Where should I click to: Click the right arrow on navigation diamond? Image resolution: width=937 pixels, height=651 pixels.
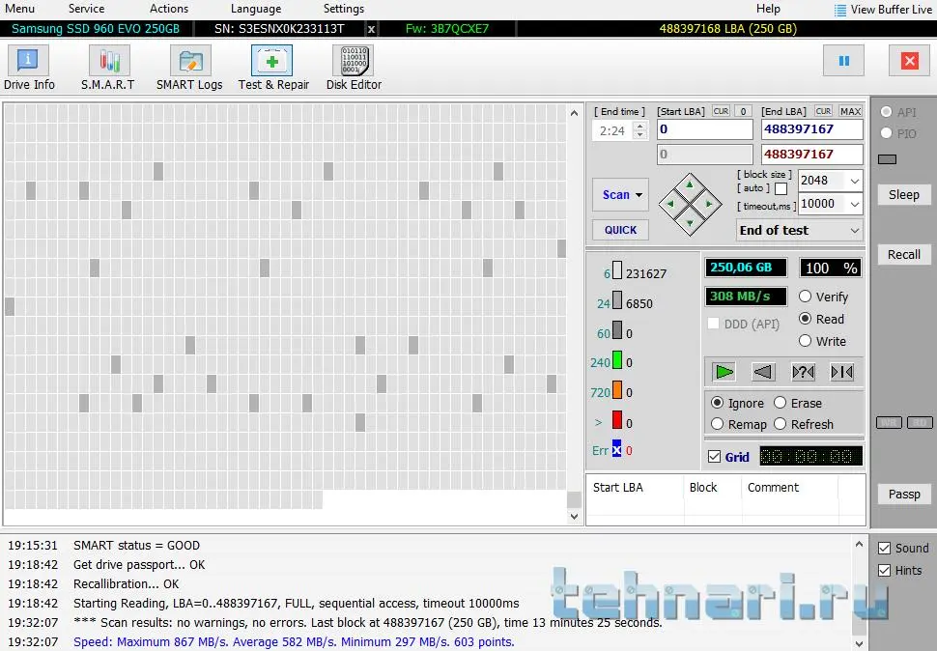tap(709, 204)
